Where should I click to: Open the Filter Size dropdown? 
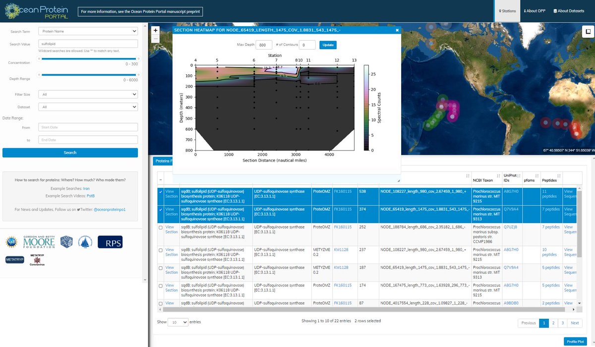[x=88, y=94]
